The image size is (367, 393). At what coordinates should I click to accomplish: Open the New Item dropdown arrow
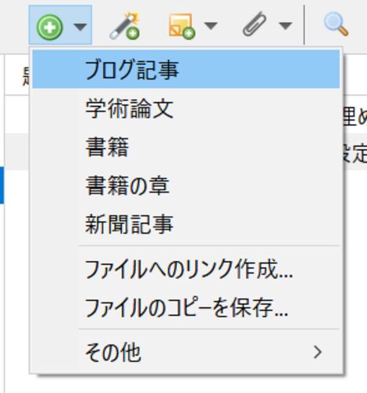pyautogui.click(x=80, y=27)
